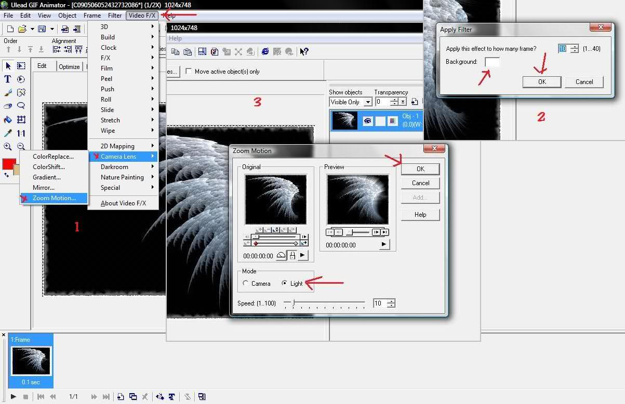Screen dimensions: 625x404
Task: Click the 1:1 actual size tool
Action: pos(21,133)
